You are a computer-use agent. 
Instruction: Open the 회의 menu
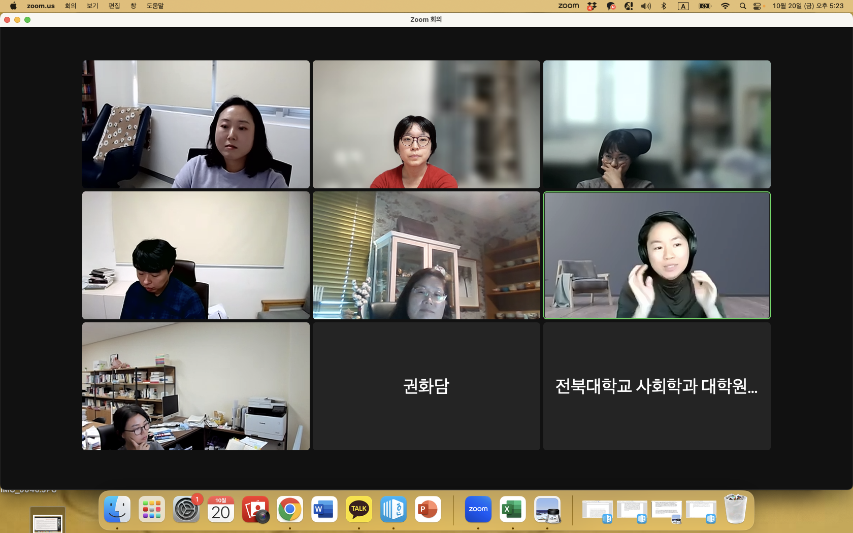(x=71, y=6)
